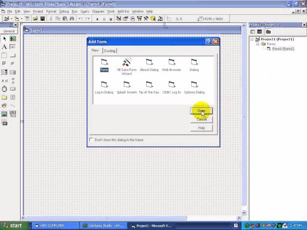Click Toggle Folders icon in Project panel
Viewport: 307px width, 230px height.
click(269, 32)
